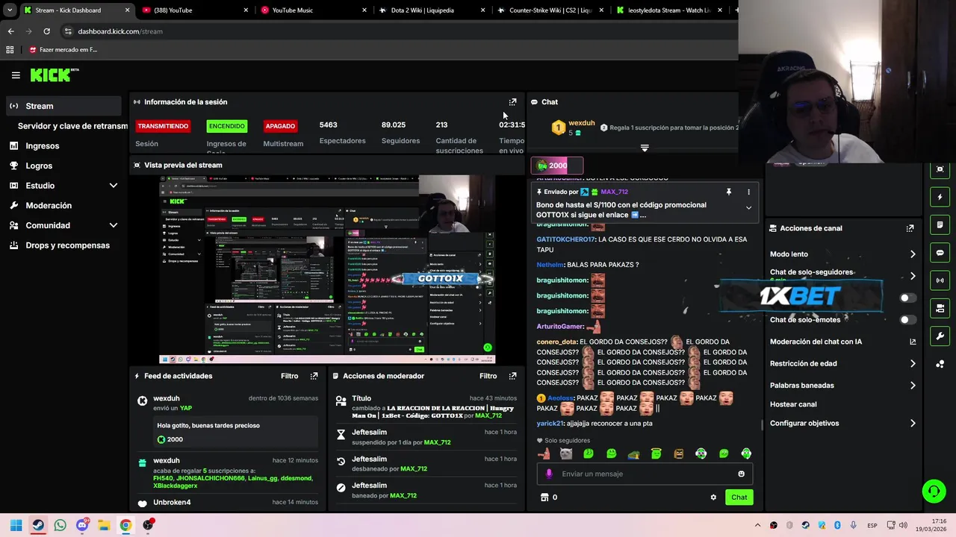Click the purple microphone icon in chat input
The width and height of the screenshot is (956, 537).
(549, 474)
